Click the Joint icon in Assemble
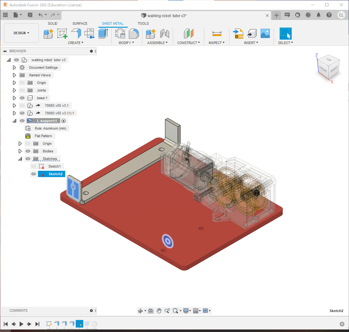This screenshot has width=349, height=332. 164,33
